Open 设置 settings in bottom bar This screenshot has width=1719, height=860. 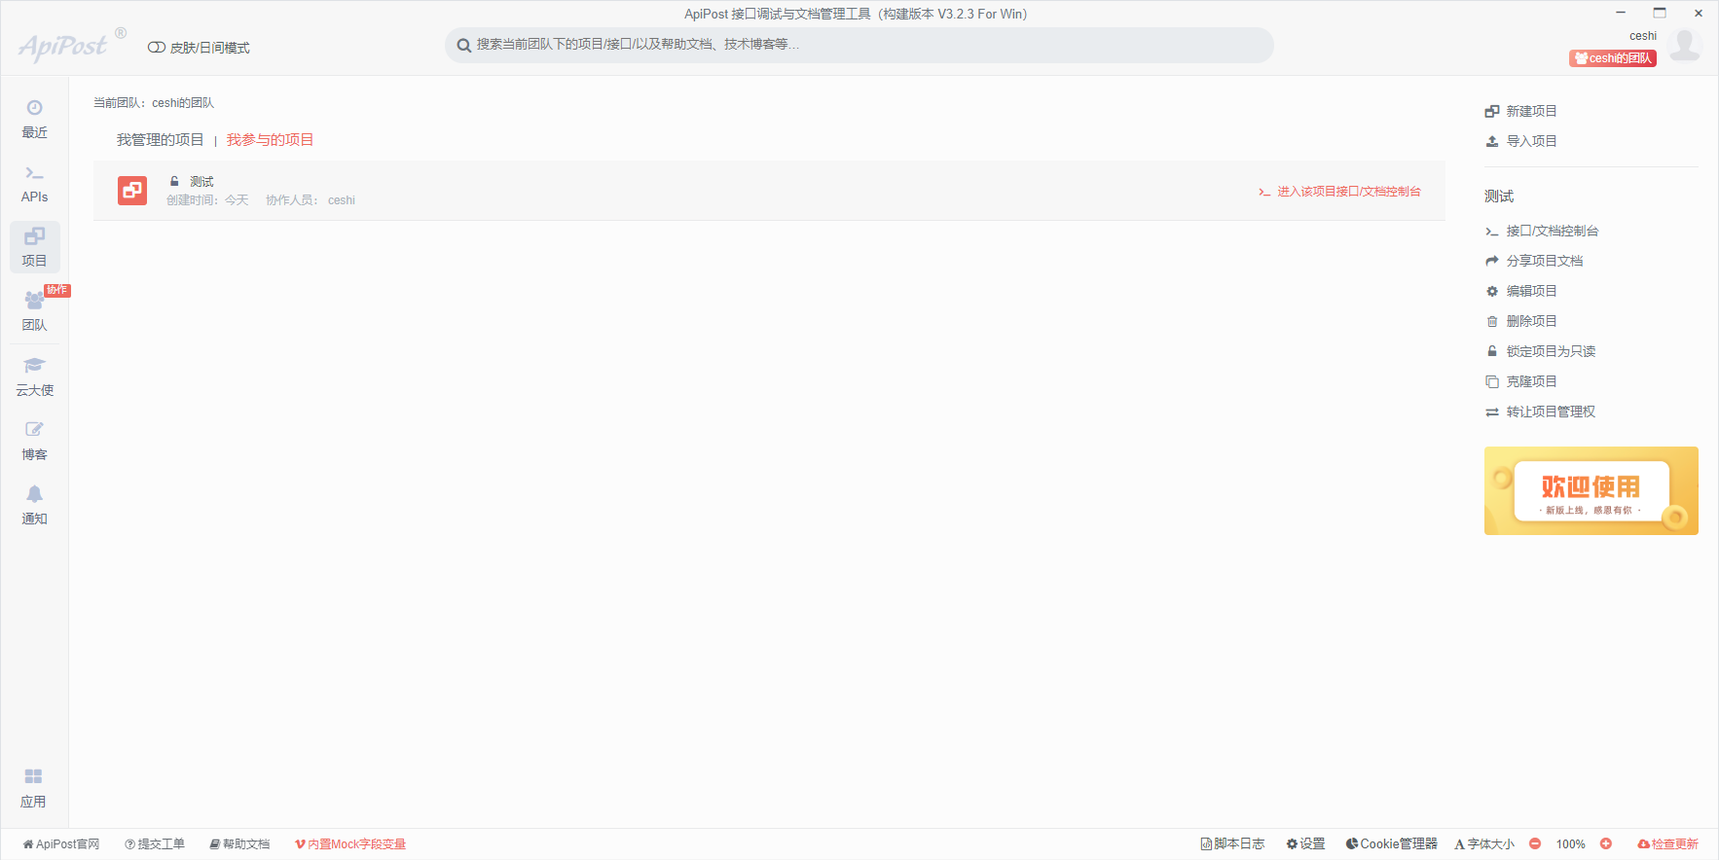coord(1305,844)
